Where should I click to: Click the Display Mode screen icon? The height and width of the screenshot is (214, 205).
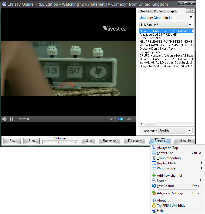click(154, 163)
